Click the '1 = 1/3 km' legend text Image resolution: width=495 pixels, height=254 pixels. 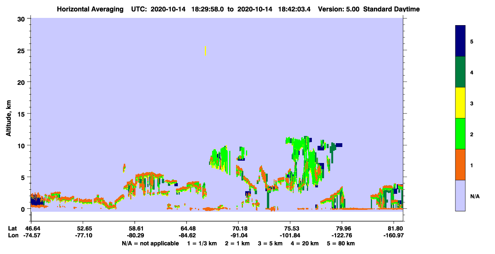point(201,243)
